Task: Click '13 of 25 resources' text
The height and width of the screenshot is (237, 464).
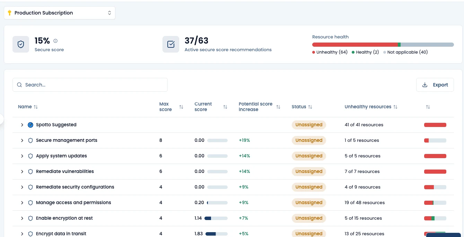Action: click(x=364, y=234)
